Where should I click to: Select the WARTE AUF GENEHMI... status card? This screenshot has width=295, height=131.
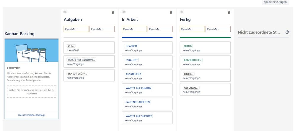(x=89, y=62)
